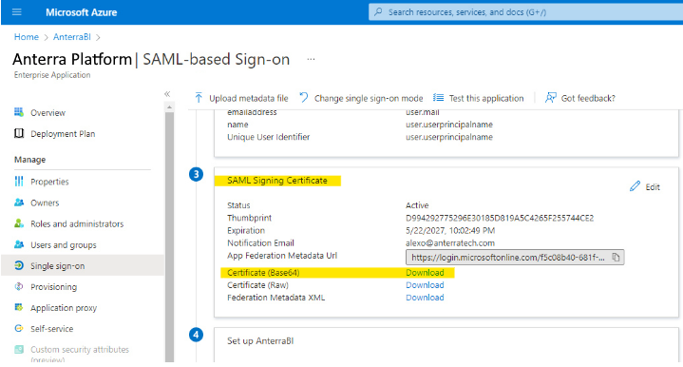Open the more options ellipsis by the title

(311, 59)
